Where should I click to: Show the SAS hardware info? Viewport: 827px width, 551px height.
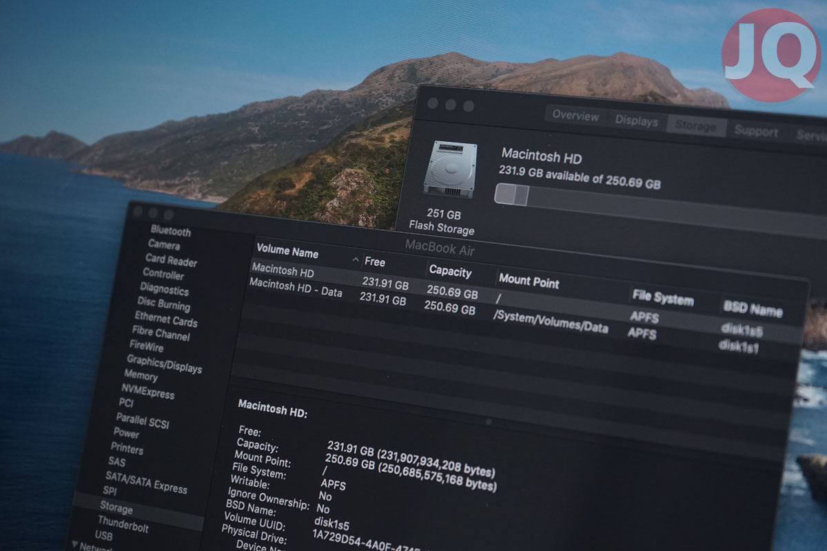[116, 461]
